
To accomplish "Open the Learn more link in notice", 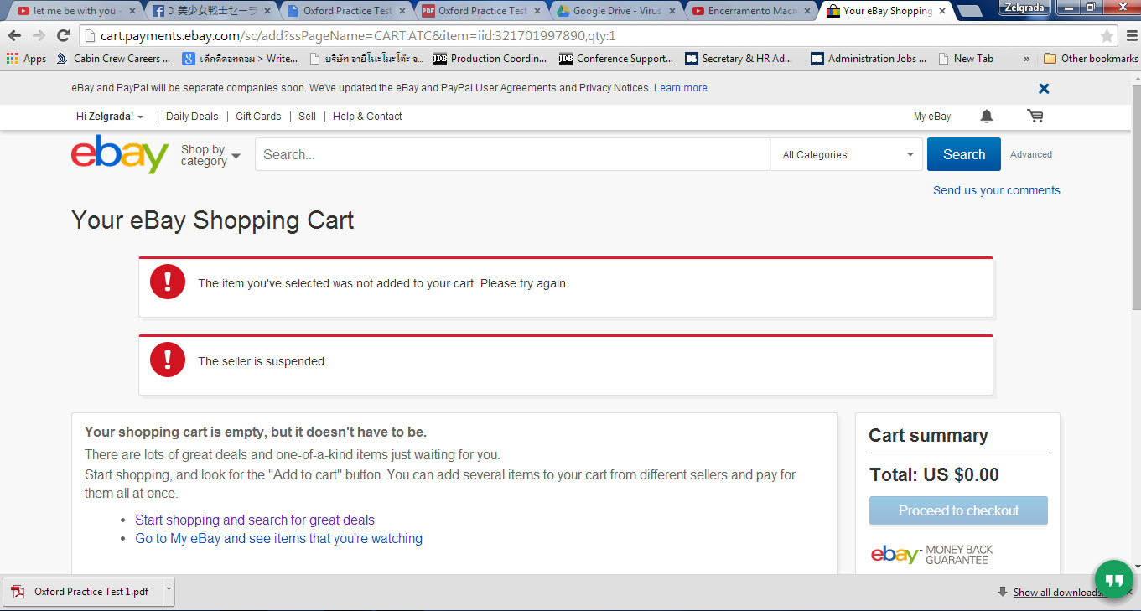I will [x=680, y=88].
